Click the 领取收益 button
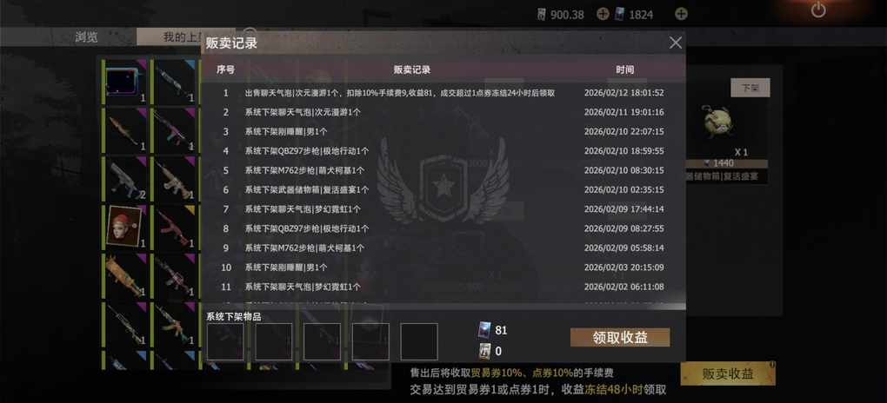The width and height of the screenshot is (887, 403). point(620,338)
